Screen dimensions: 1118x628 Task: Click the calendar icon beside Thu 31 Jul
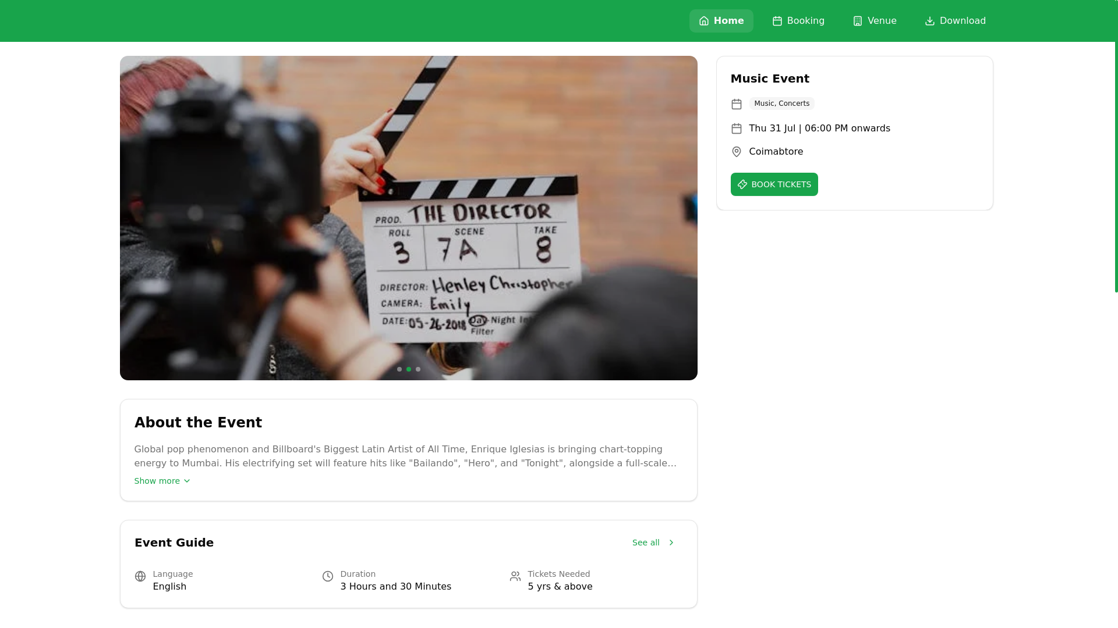pyautogui.click(x=737, y=129)
